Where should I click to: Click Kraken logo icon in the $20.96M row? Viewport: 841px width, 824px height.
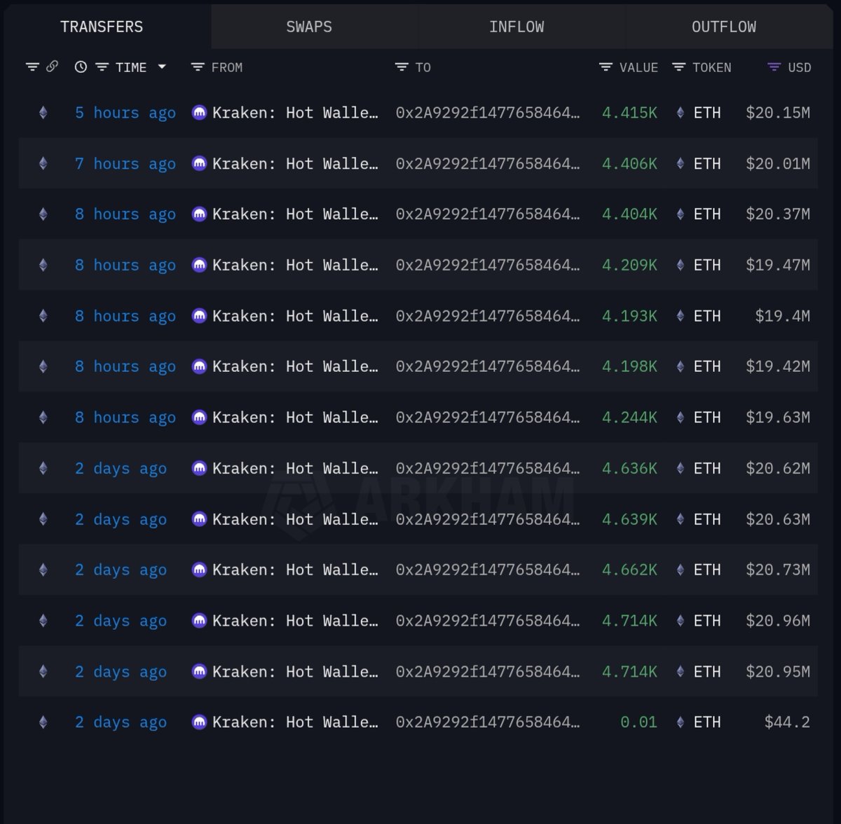pos(199,621)
